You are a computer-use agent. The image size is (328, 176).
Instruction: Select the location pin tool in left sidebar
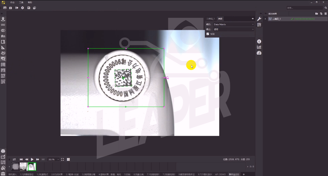[x=3, y=19]
